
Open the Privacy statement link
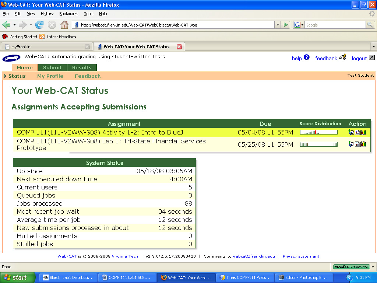(301, 256)
